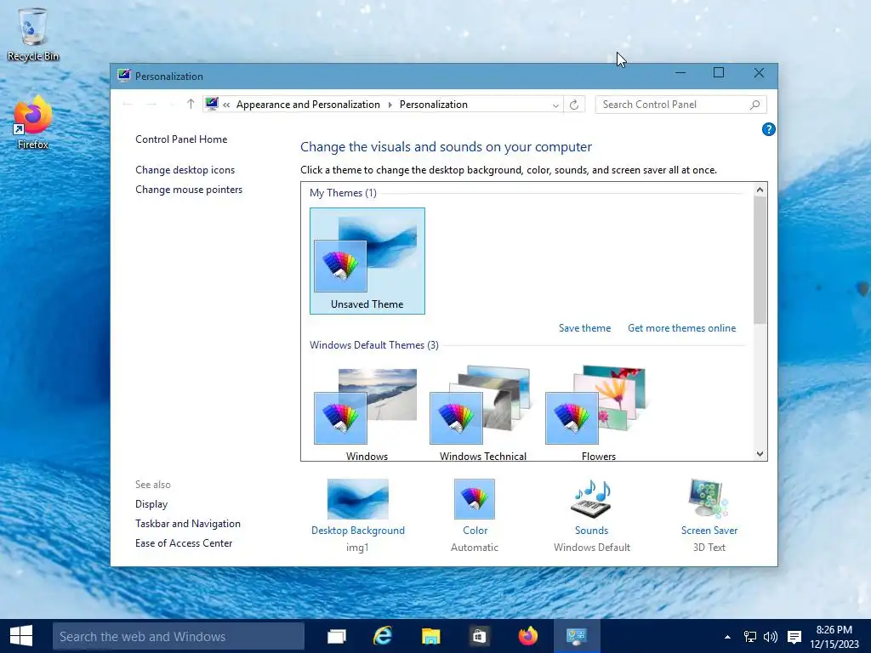Click the Forward navigation arrow
This screenshot has height=653, width=871.
(151, 105)
